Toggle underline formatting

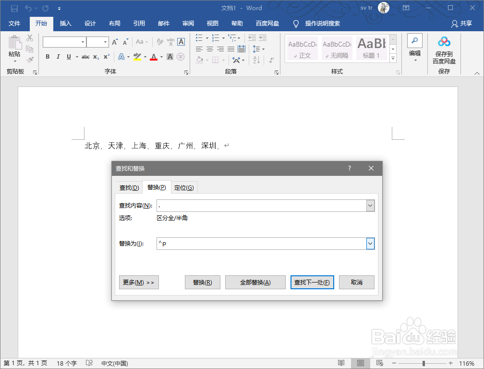tap(69, 57)
